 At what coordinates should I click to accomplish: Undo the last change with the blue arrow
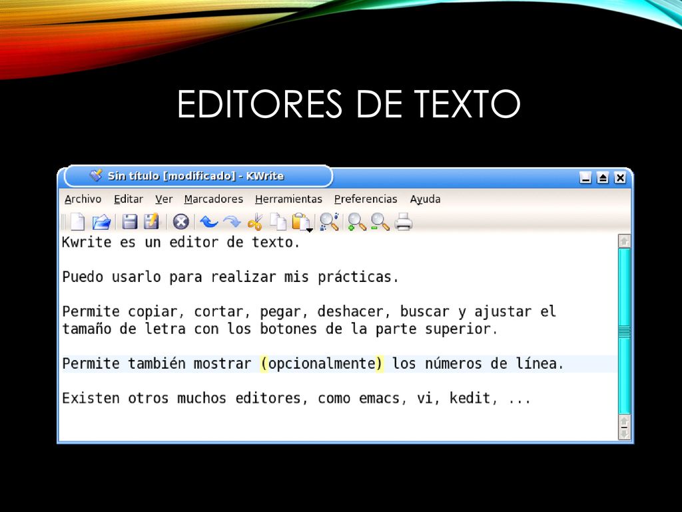coord(208,222)
